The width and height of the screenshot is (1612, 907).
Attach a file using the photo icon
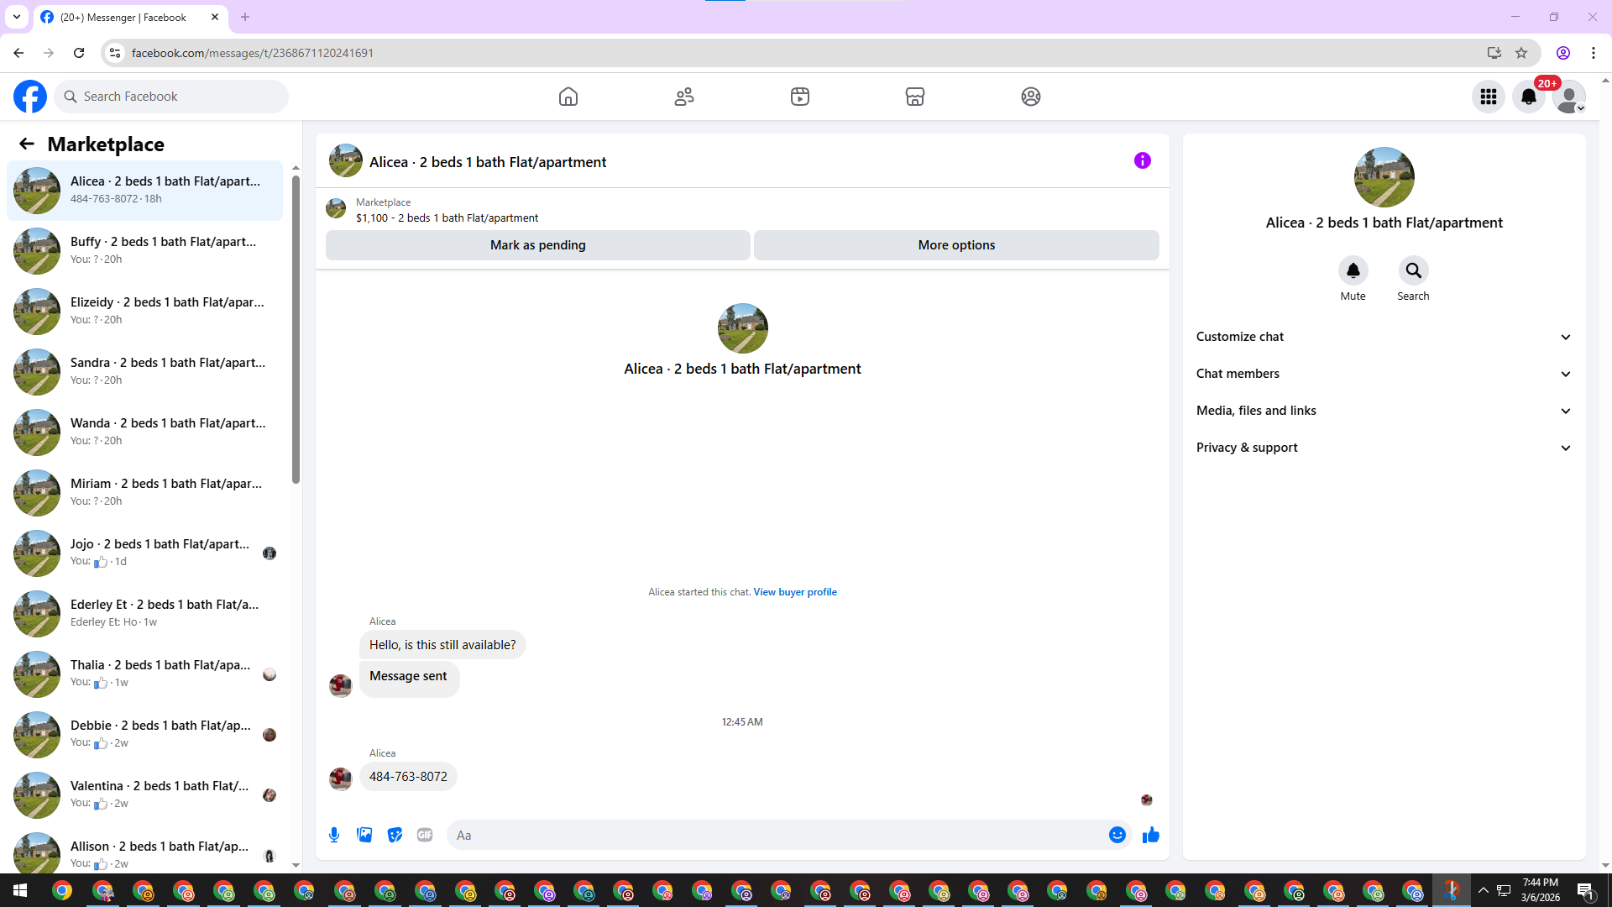364,835
